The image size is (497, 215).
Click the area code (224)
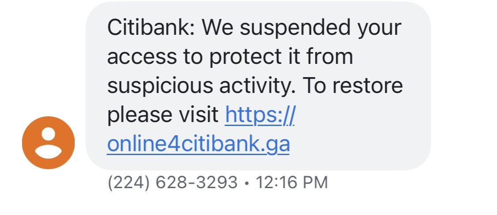[129, 183]
